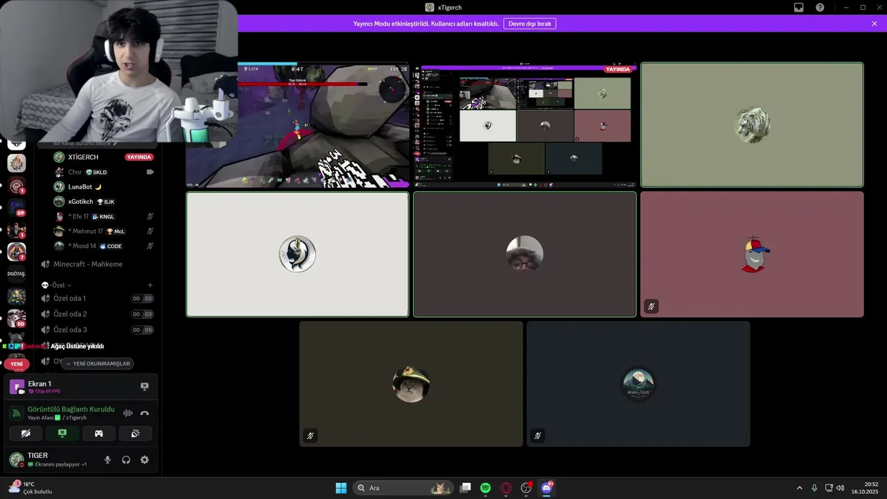Mute the microphone next to TIGER
887x499 pixels.
pyautogui.click(x=107, y=459)
